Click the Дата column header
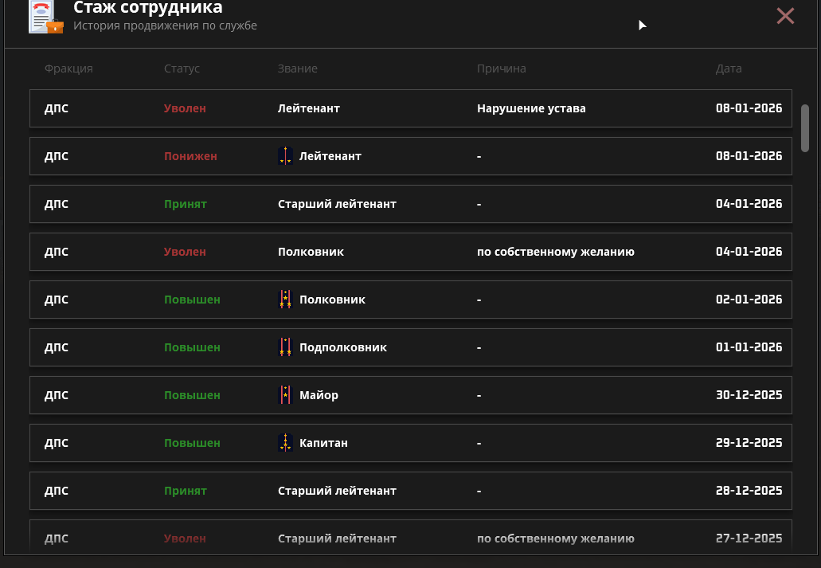Screen dimensions: 821x568 coord(728,69)
